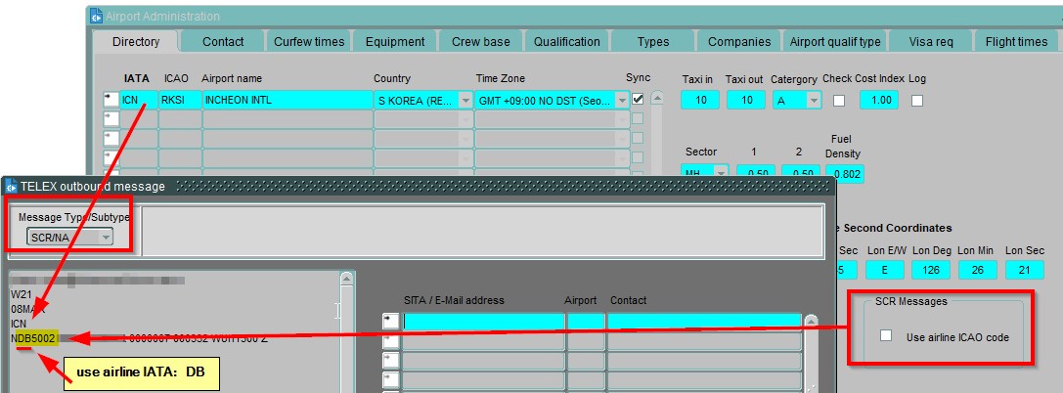1063x393 pixels.
Task: Click the record selector of first SITA address row
Action: (x=390, y=321)
